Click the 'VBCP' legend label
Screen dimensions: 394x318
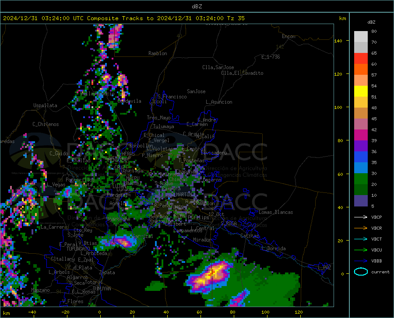click(376, 217)
